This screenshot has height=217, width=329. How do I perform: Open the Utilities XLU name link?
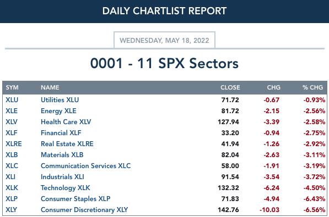[x=60, y=100]
